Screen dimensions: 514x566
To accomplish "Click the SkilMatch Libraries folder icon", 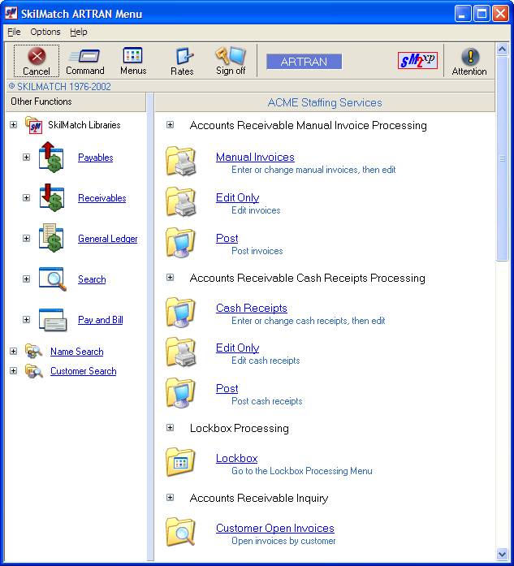I will tap(33, 125).
